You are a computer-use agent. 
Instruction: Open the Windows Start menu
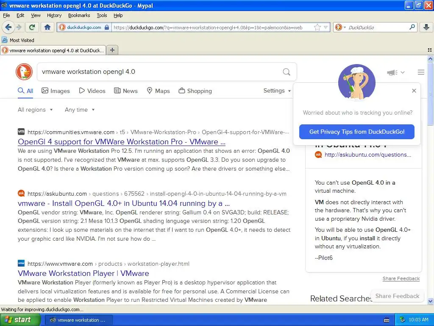tap(20, 320)
